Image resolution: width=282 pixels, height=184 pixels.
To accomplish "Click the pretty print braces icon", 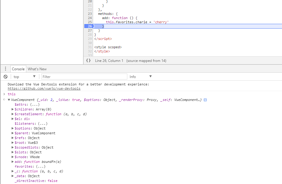I will [88, 61].
